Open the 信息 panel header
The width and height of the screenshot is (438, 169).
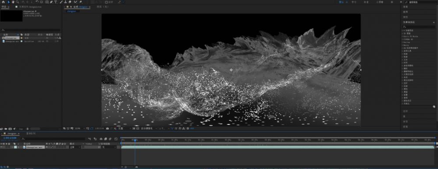tap(405, 7)
